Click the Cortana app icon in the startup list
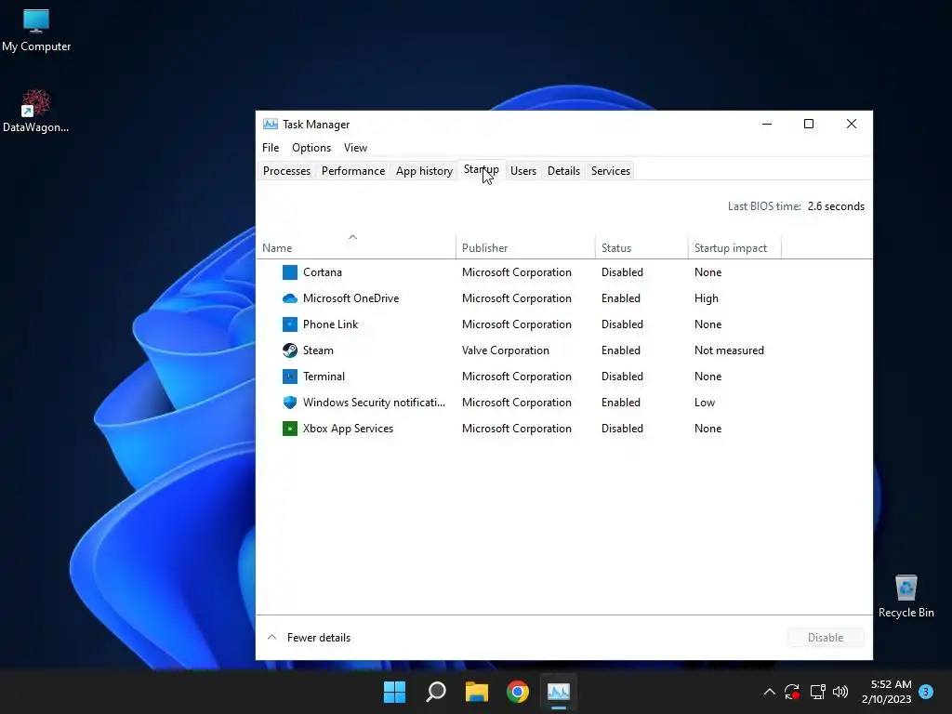 tap(290, 272)
